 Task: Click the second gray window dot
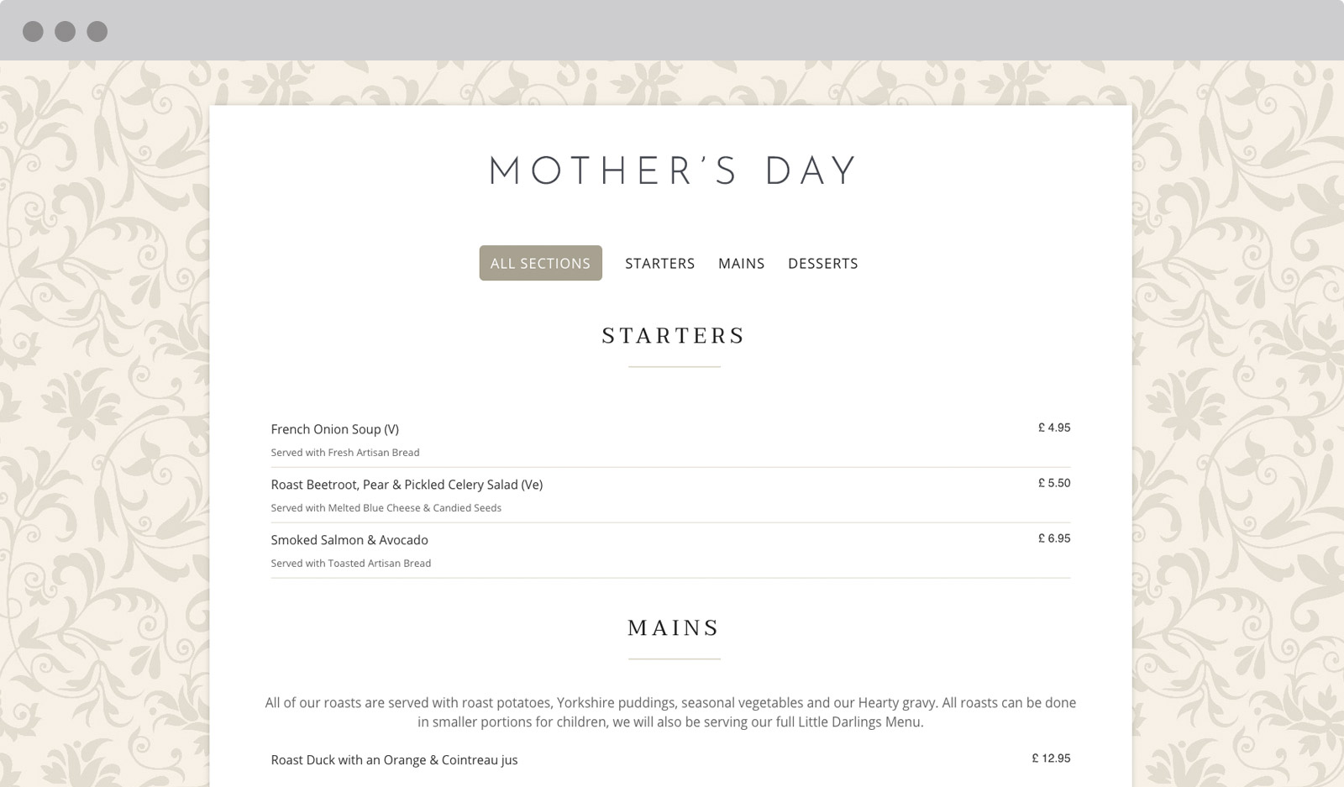pyautogui.click(x=65, y=32)
